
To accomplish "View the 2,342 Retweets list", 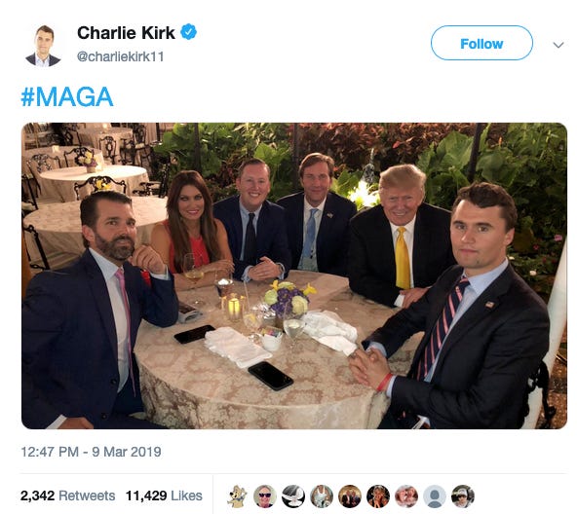I will (67, 496).
